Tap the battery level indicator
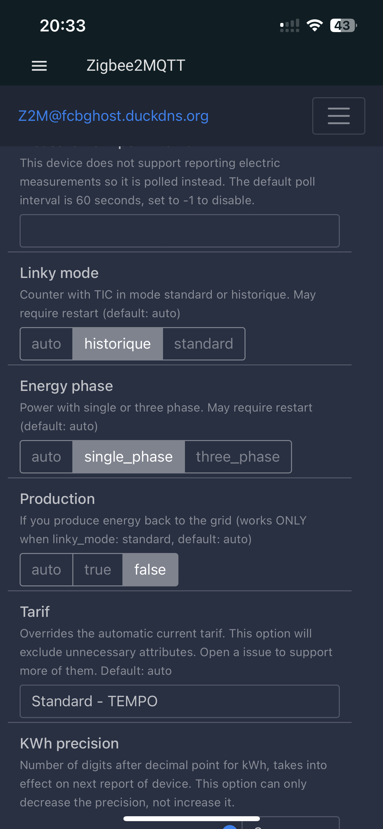Viewport: 383px width, 829px height. [343, 25]
